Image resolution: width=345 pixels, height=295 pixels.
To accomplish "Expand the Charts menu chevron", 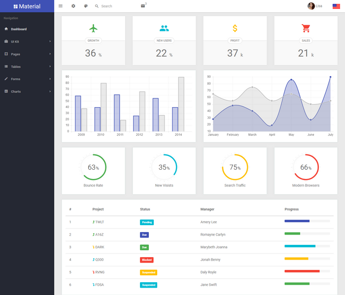I will (50, 91).
